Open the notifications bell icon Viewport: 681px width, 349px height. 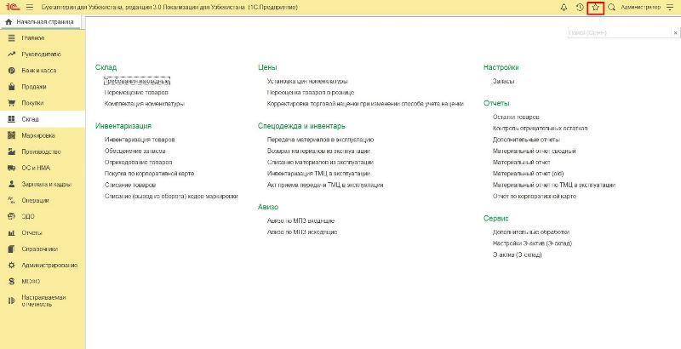coord(564,7)
